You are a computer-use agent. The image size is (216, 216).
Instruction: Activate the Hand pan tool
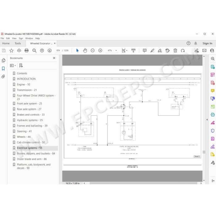point(85,51)
